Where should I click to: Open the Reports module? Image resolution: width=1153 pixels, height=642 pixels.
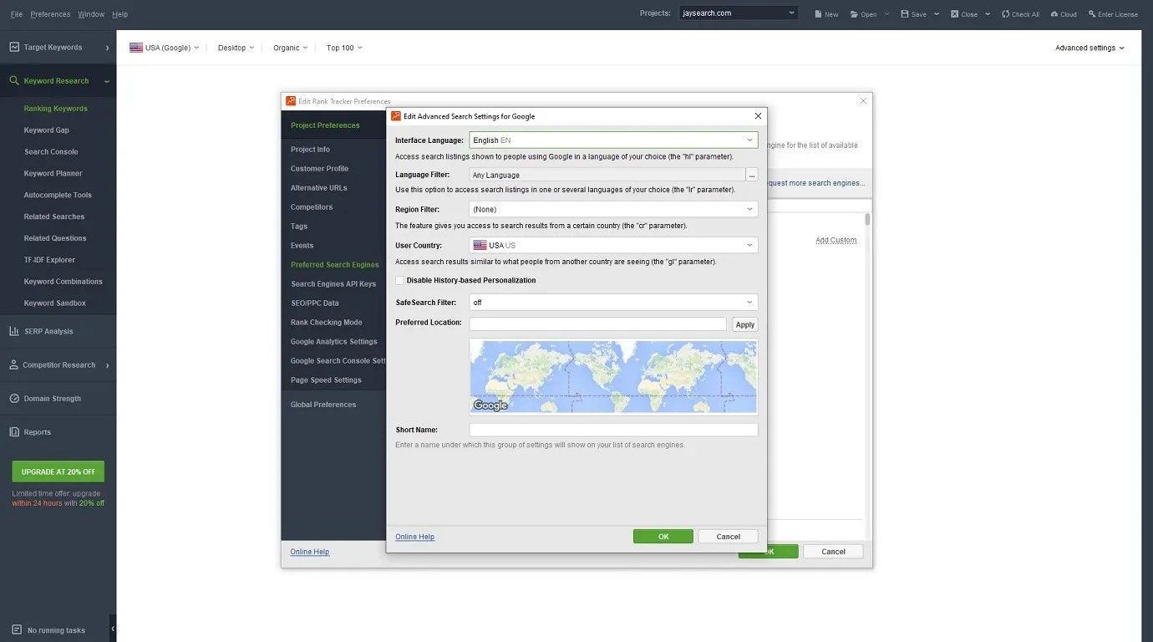click(58, 432)
